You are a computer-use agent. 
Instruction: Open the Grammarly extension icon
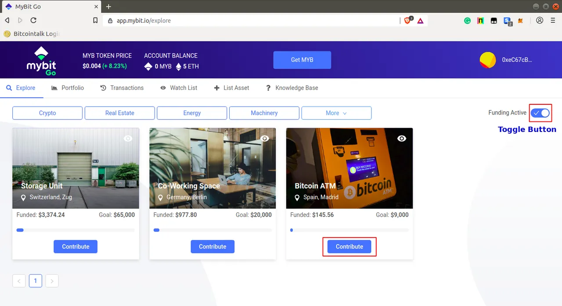click(468, 20)
